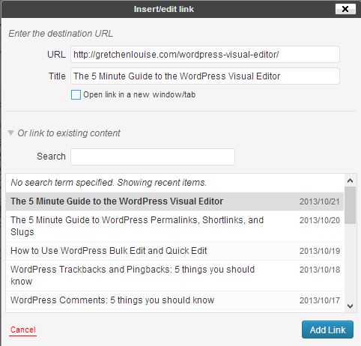361x346 pixels.
Task: Enable 'Open link in a new window/tab' checkbox
Action: coord(76,95)
